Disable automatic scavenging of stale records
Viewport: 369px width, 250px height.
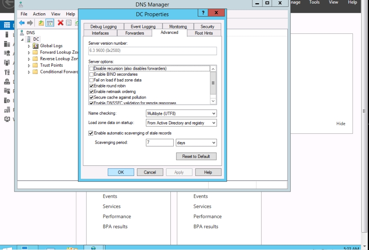[90, 133]
